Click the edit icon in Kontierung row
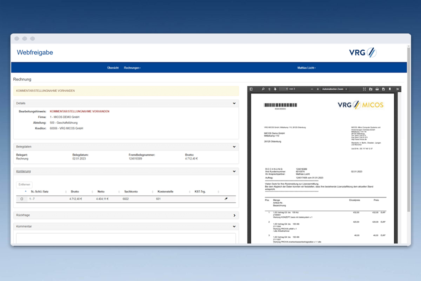The image size is (421, 281). pyautogui.click(x=226, y=199)
